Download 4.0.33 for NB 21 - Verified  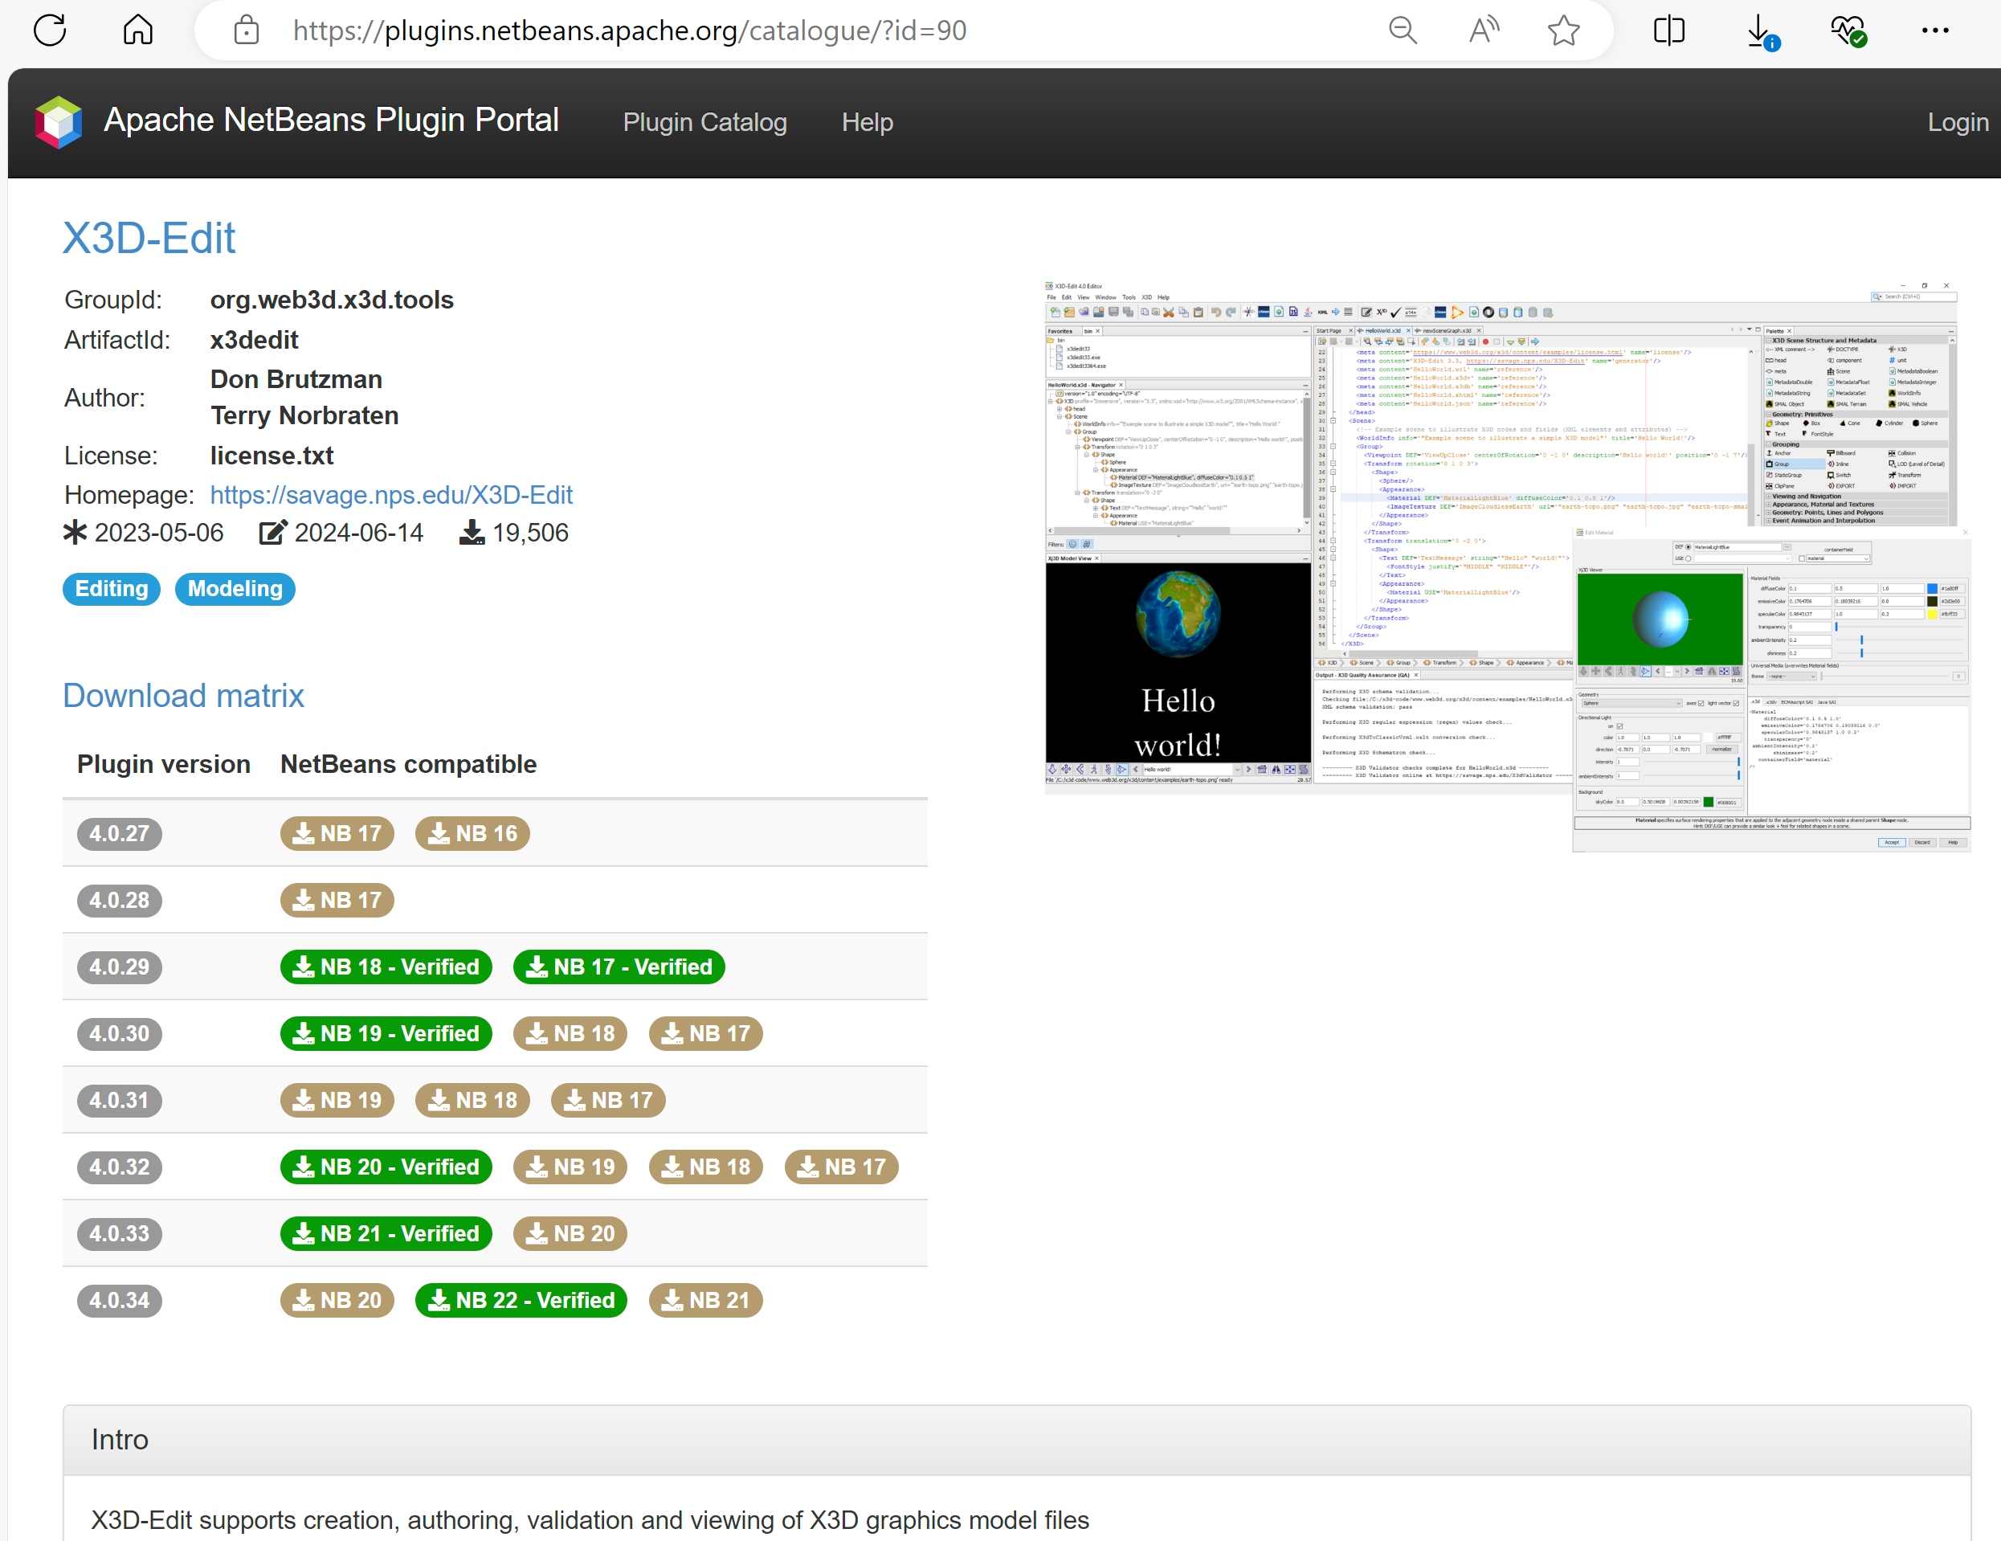(x=386, y=1234)
